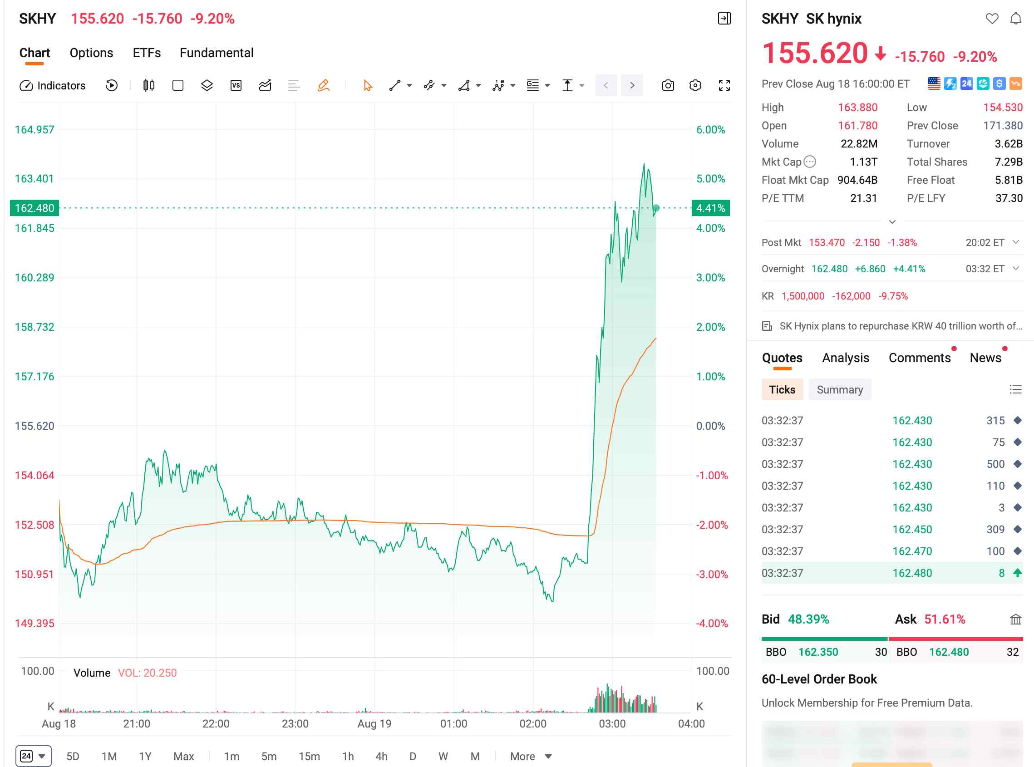
Task: Select the Ticks view
Action: coord(782,389)
